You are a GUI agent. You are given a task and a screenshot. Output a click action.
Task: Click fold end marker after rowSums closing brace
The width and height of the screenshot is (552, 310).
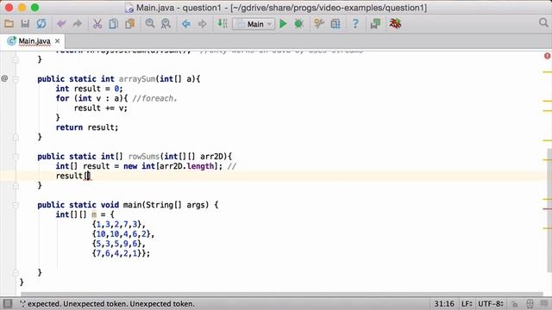click(x=16, y=186)
